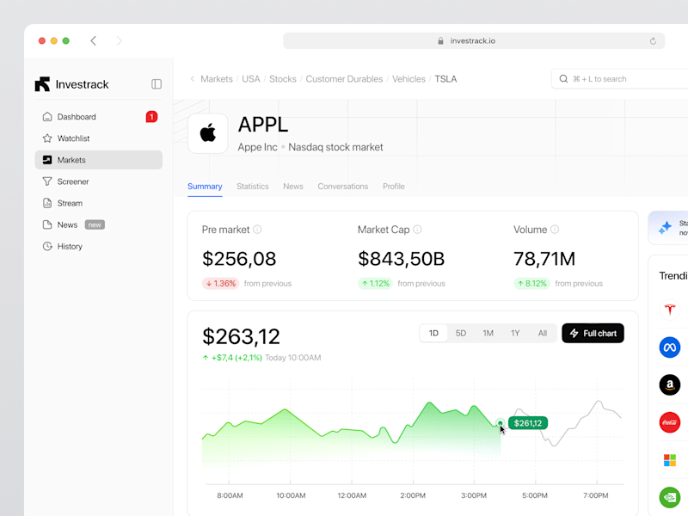Viewport: 688px width, 516px height.
Task: Open the Conversations tab
Action: coord(343,187)
